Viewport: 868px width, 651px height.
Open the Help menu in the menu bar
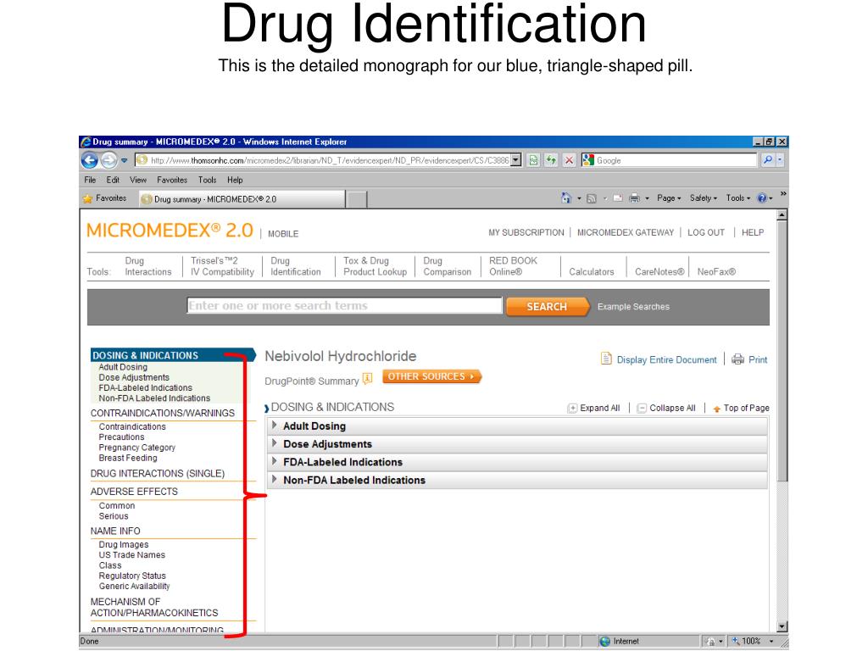pyautogui.click(x=235, y=180)
